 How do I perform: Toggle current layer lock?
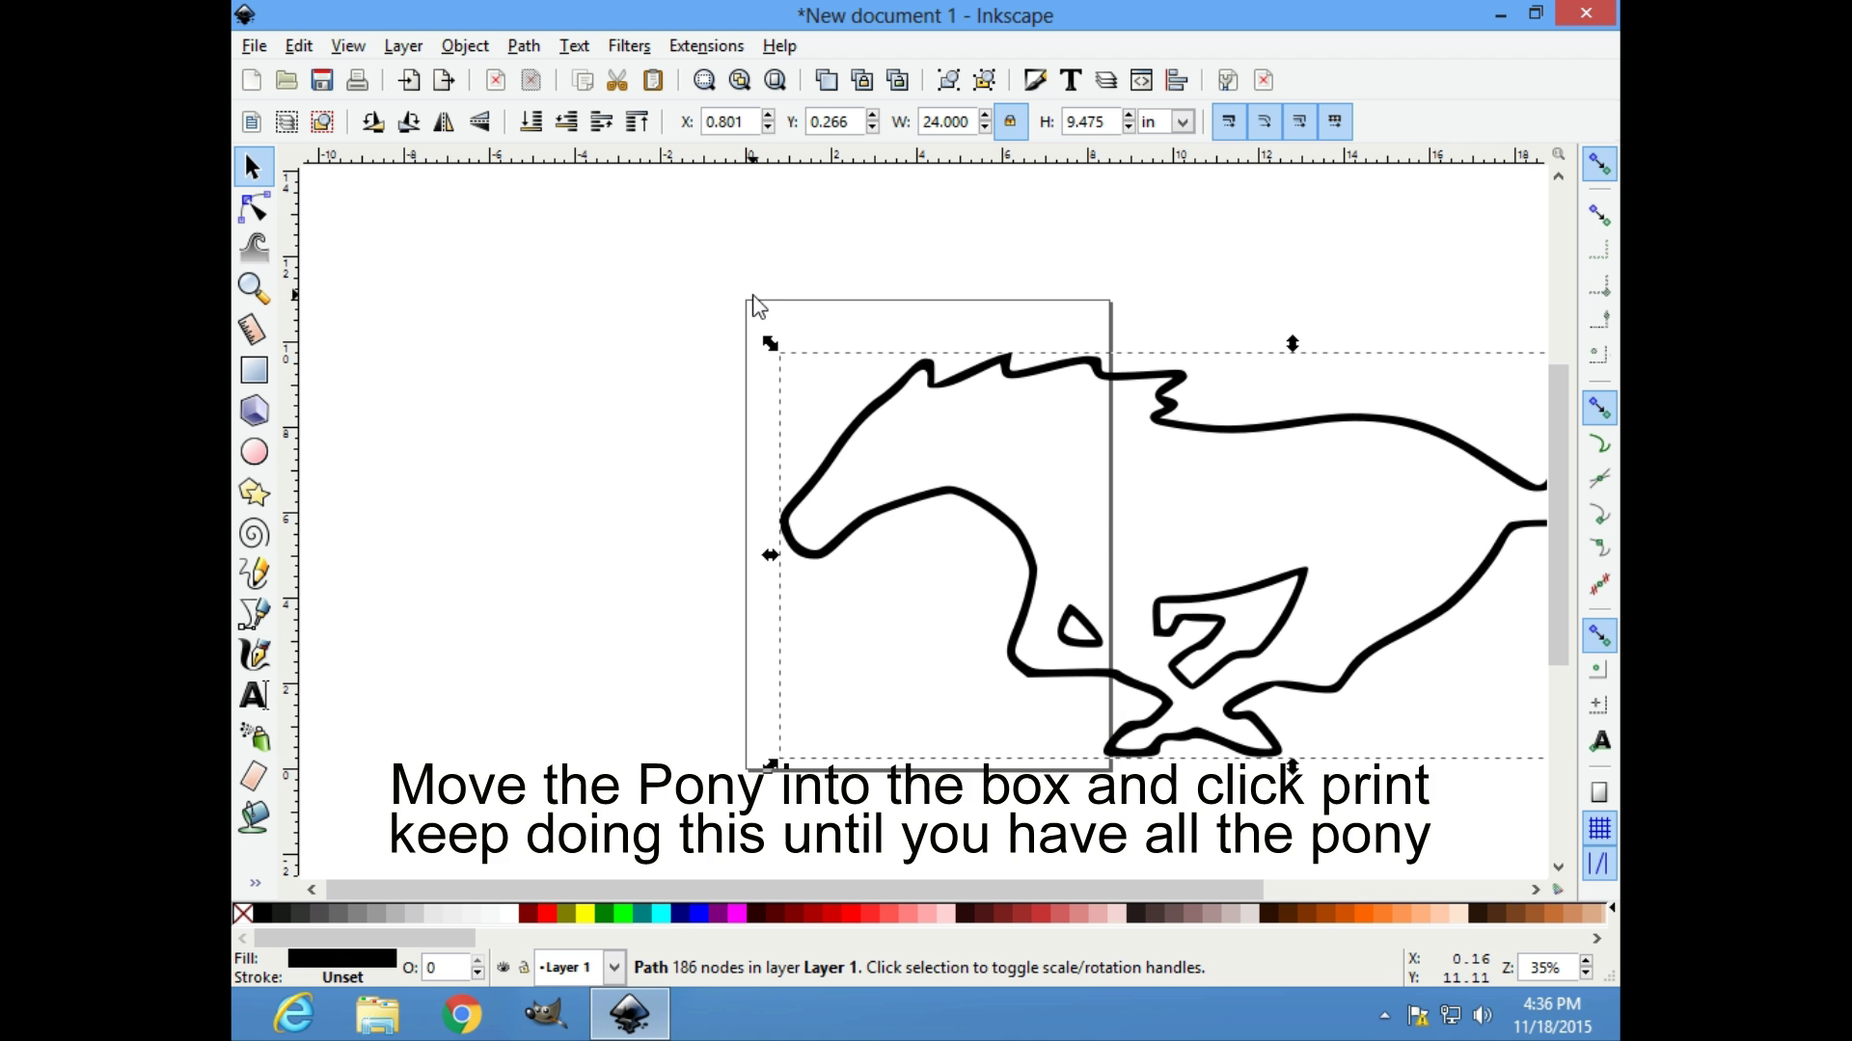[x=524, y=967]
